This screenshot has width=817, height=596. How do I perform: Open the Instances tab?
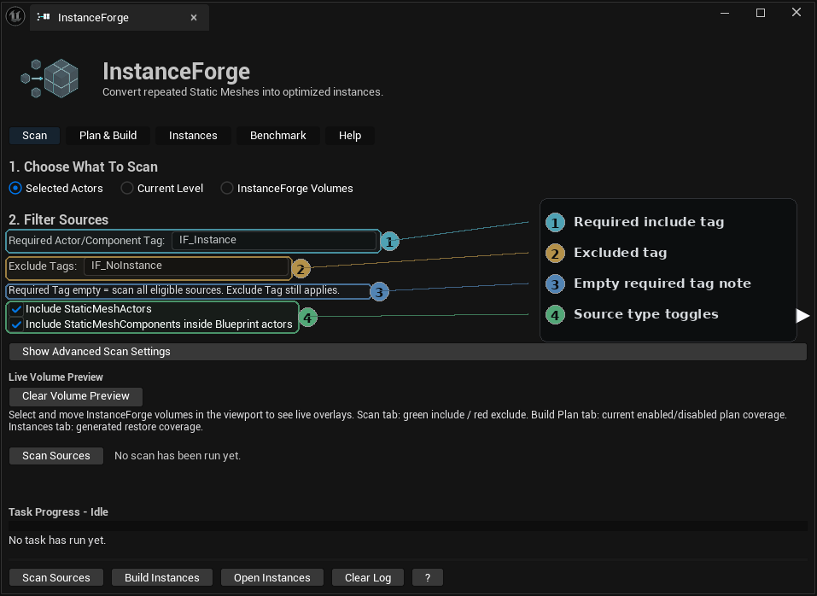tap(193, 136)
